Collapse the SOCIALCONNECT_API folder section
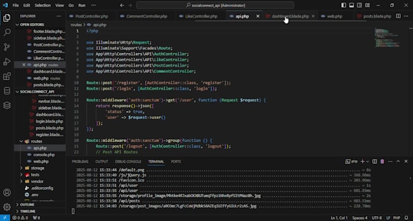 click(x=18, y=92)
